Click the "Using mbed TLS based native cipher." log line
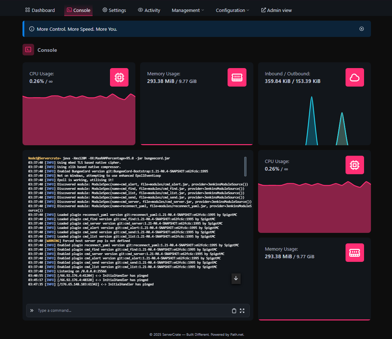Image resolution: width=392 pixels, height=339 pixels. click(x=74, y=163)
